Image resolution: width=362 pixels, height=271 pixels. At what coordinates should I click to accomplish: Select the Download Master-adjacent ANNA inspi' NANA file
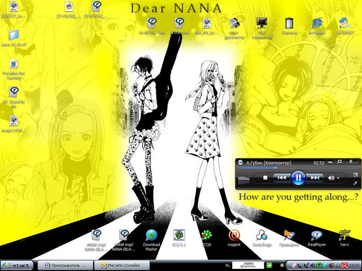click(124, 240)
